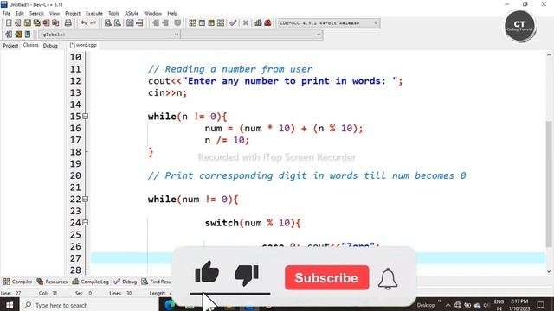
Task: Place cursor on 'cin>>n;' code line
Action: pos(167,92)
